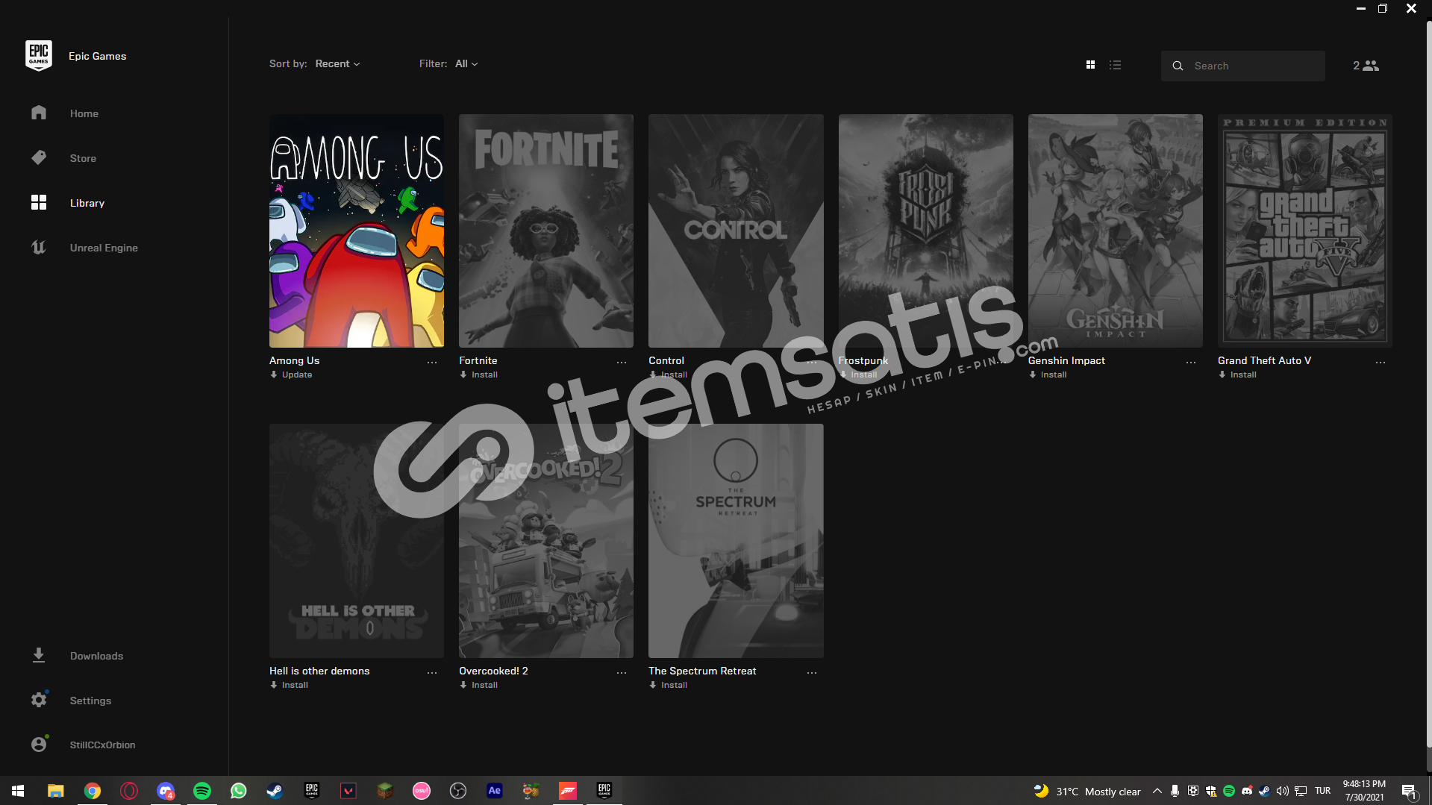Click the Settings gear icon
This screenshot has height=805, width=1432.
[39, 700]
